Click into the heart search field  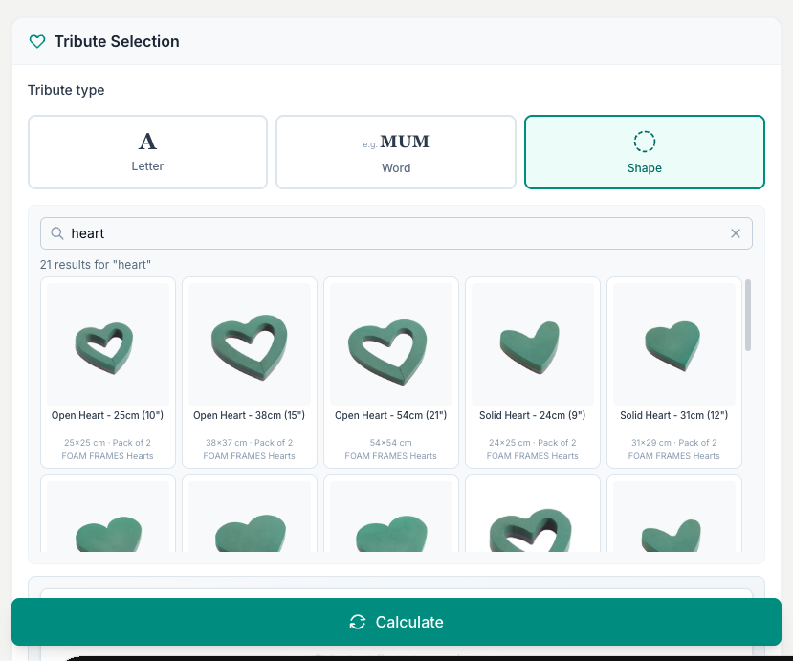tap(396, 233)
